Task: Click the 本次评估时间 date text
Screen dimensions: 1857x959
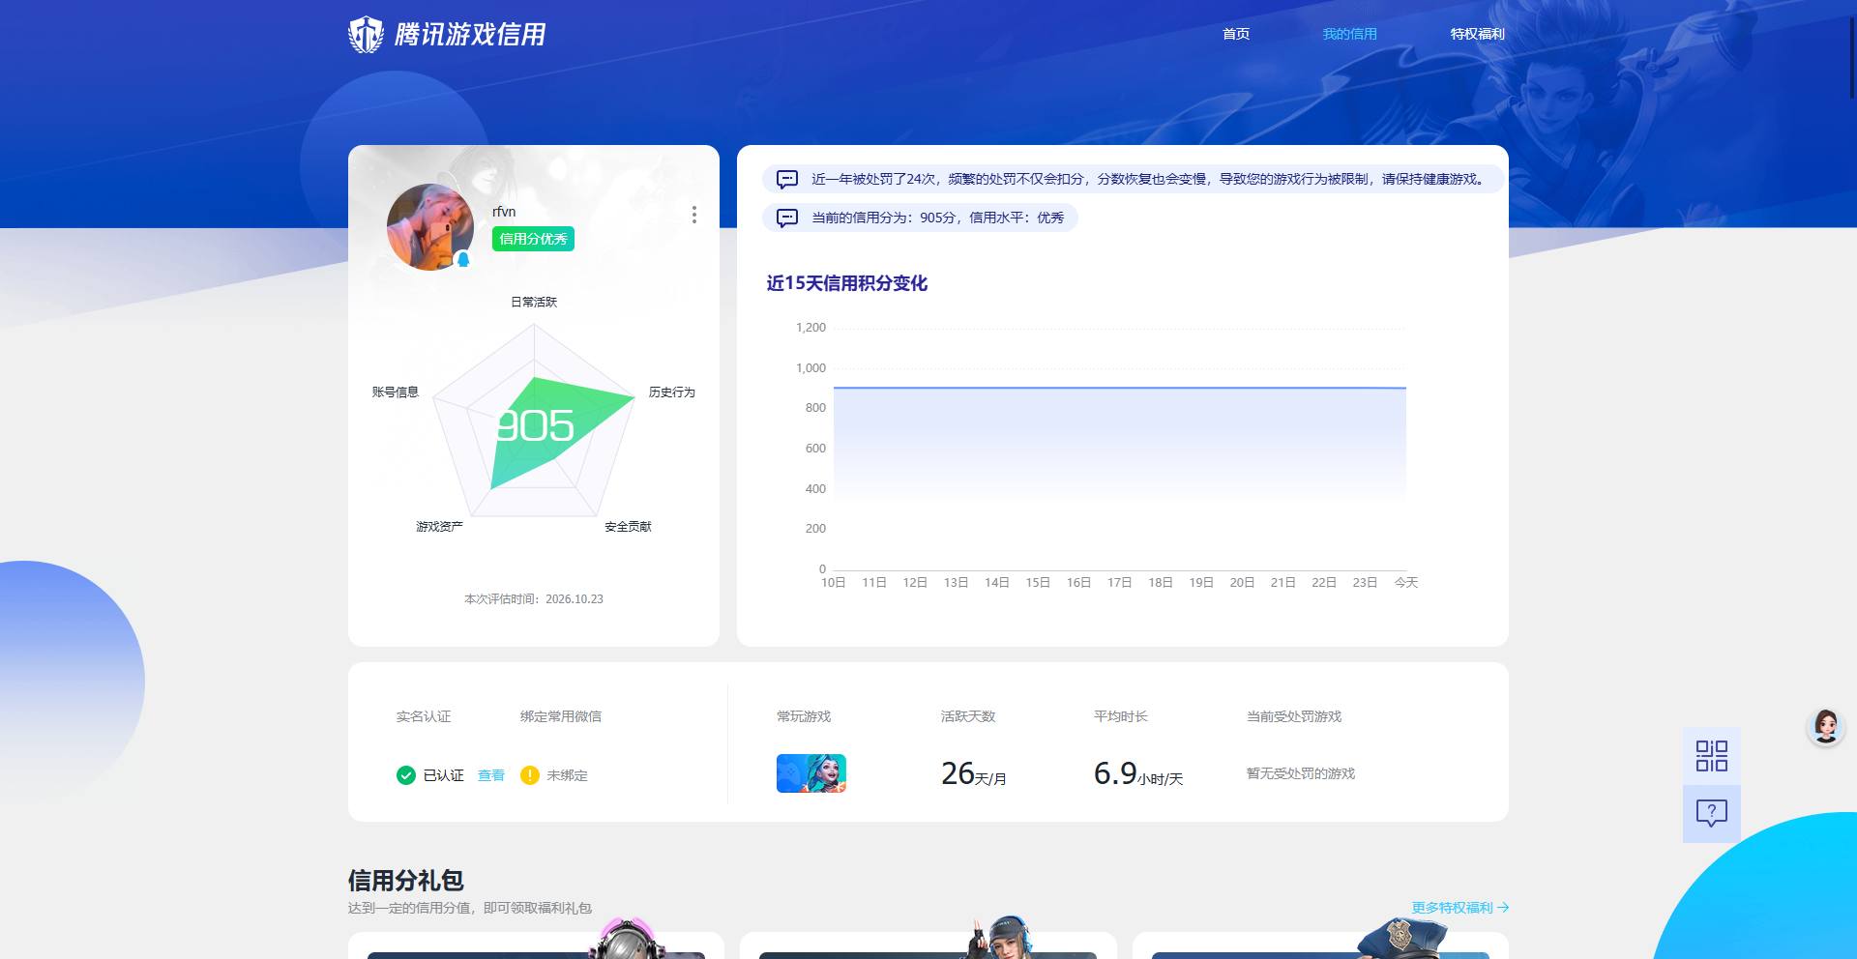Action: pos(534,599)
